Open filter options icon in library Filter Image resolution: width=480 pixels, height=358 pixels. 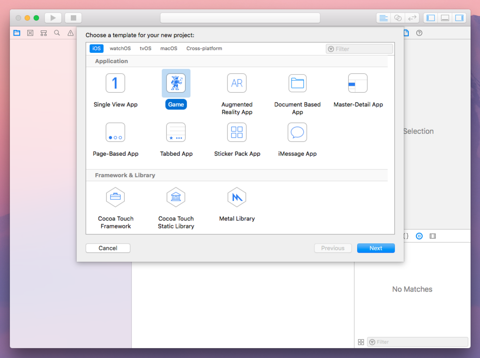372,342
